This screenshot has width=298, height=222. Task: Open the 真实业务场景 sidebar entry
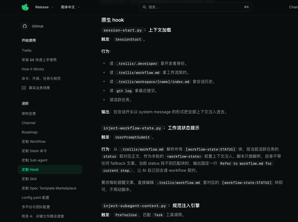(x=39, y=88)
